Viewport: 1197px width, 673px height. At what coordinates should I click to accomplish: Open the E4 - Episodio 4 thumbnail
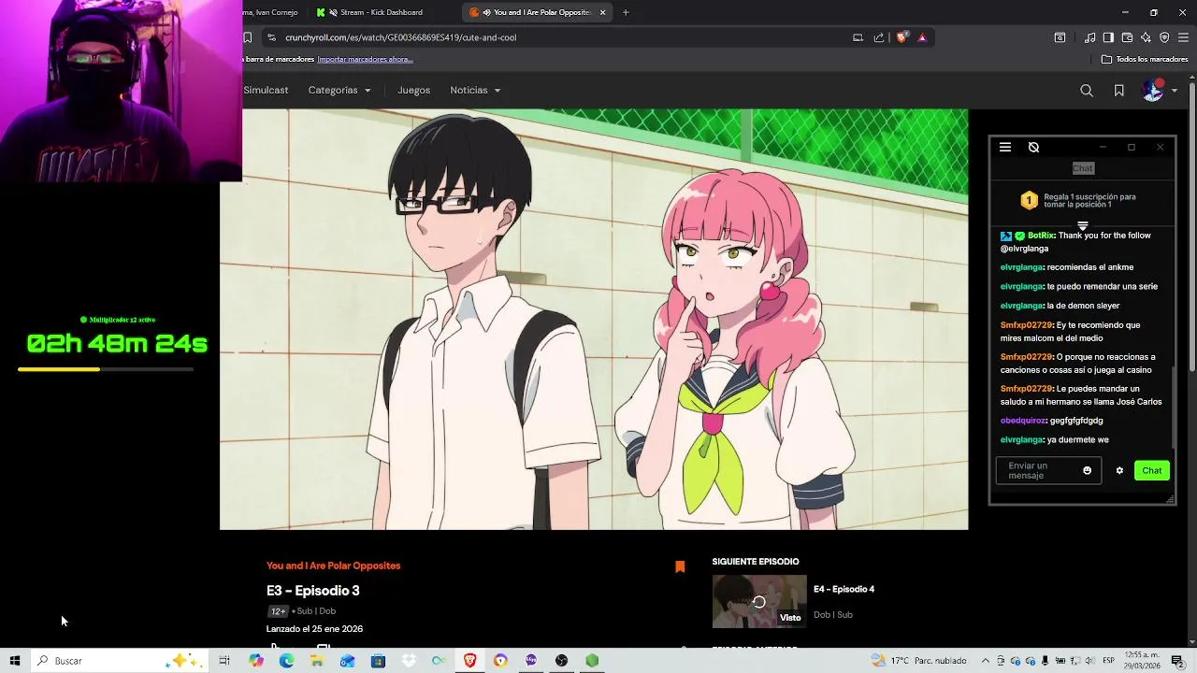[759, 602]
